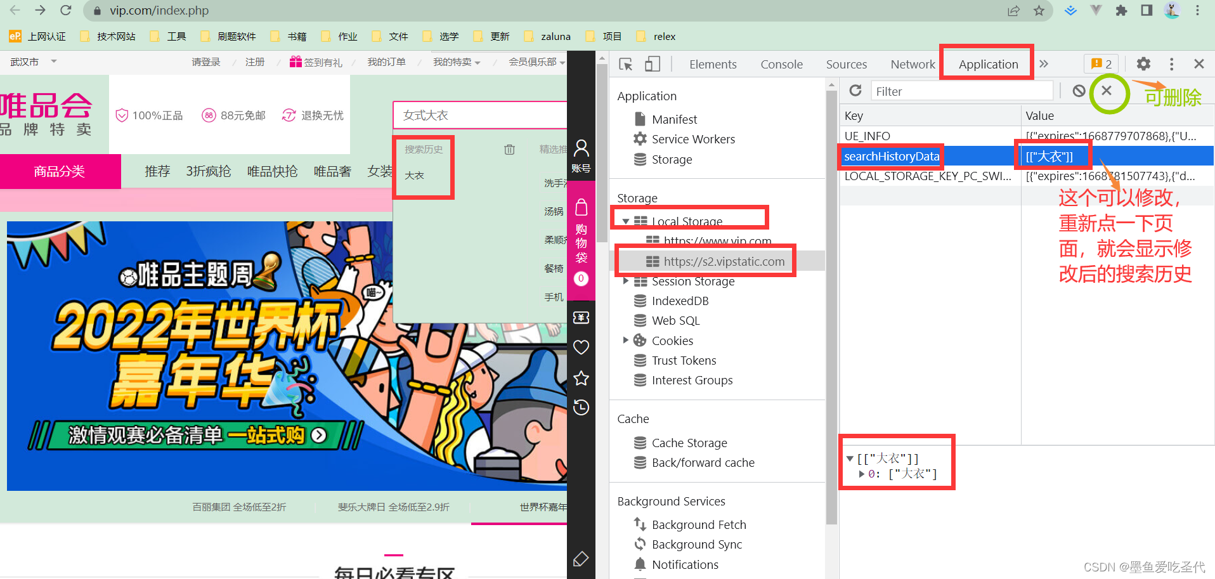Click the 女式大衣 search box
This screenshot has height=579, width=1215.
(x=480, y=115)
